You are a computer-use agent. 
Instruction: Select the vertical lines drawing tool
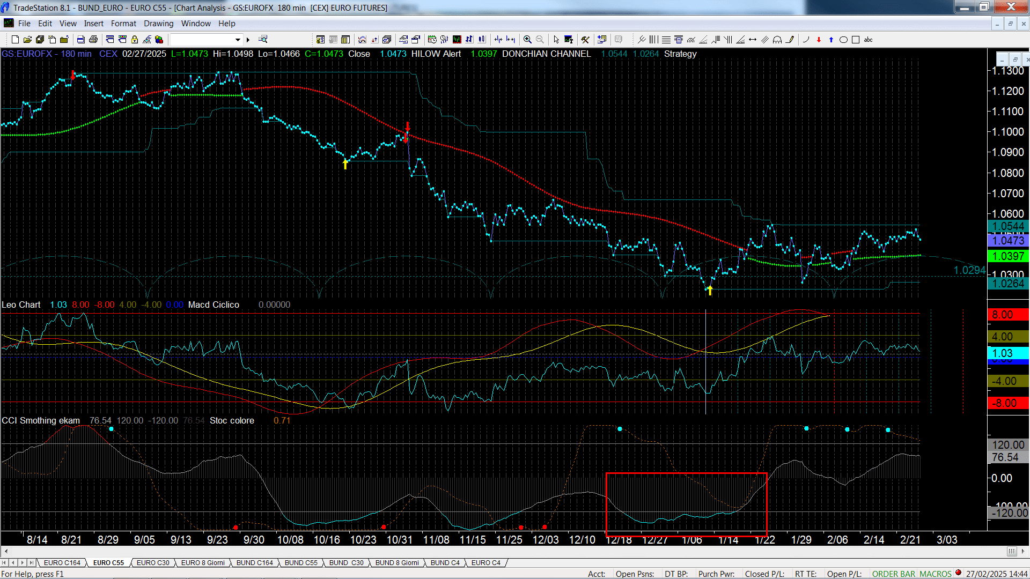point(653,39)
